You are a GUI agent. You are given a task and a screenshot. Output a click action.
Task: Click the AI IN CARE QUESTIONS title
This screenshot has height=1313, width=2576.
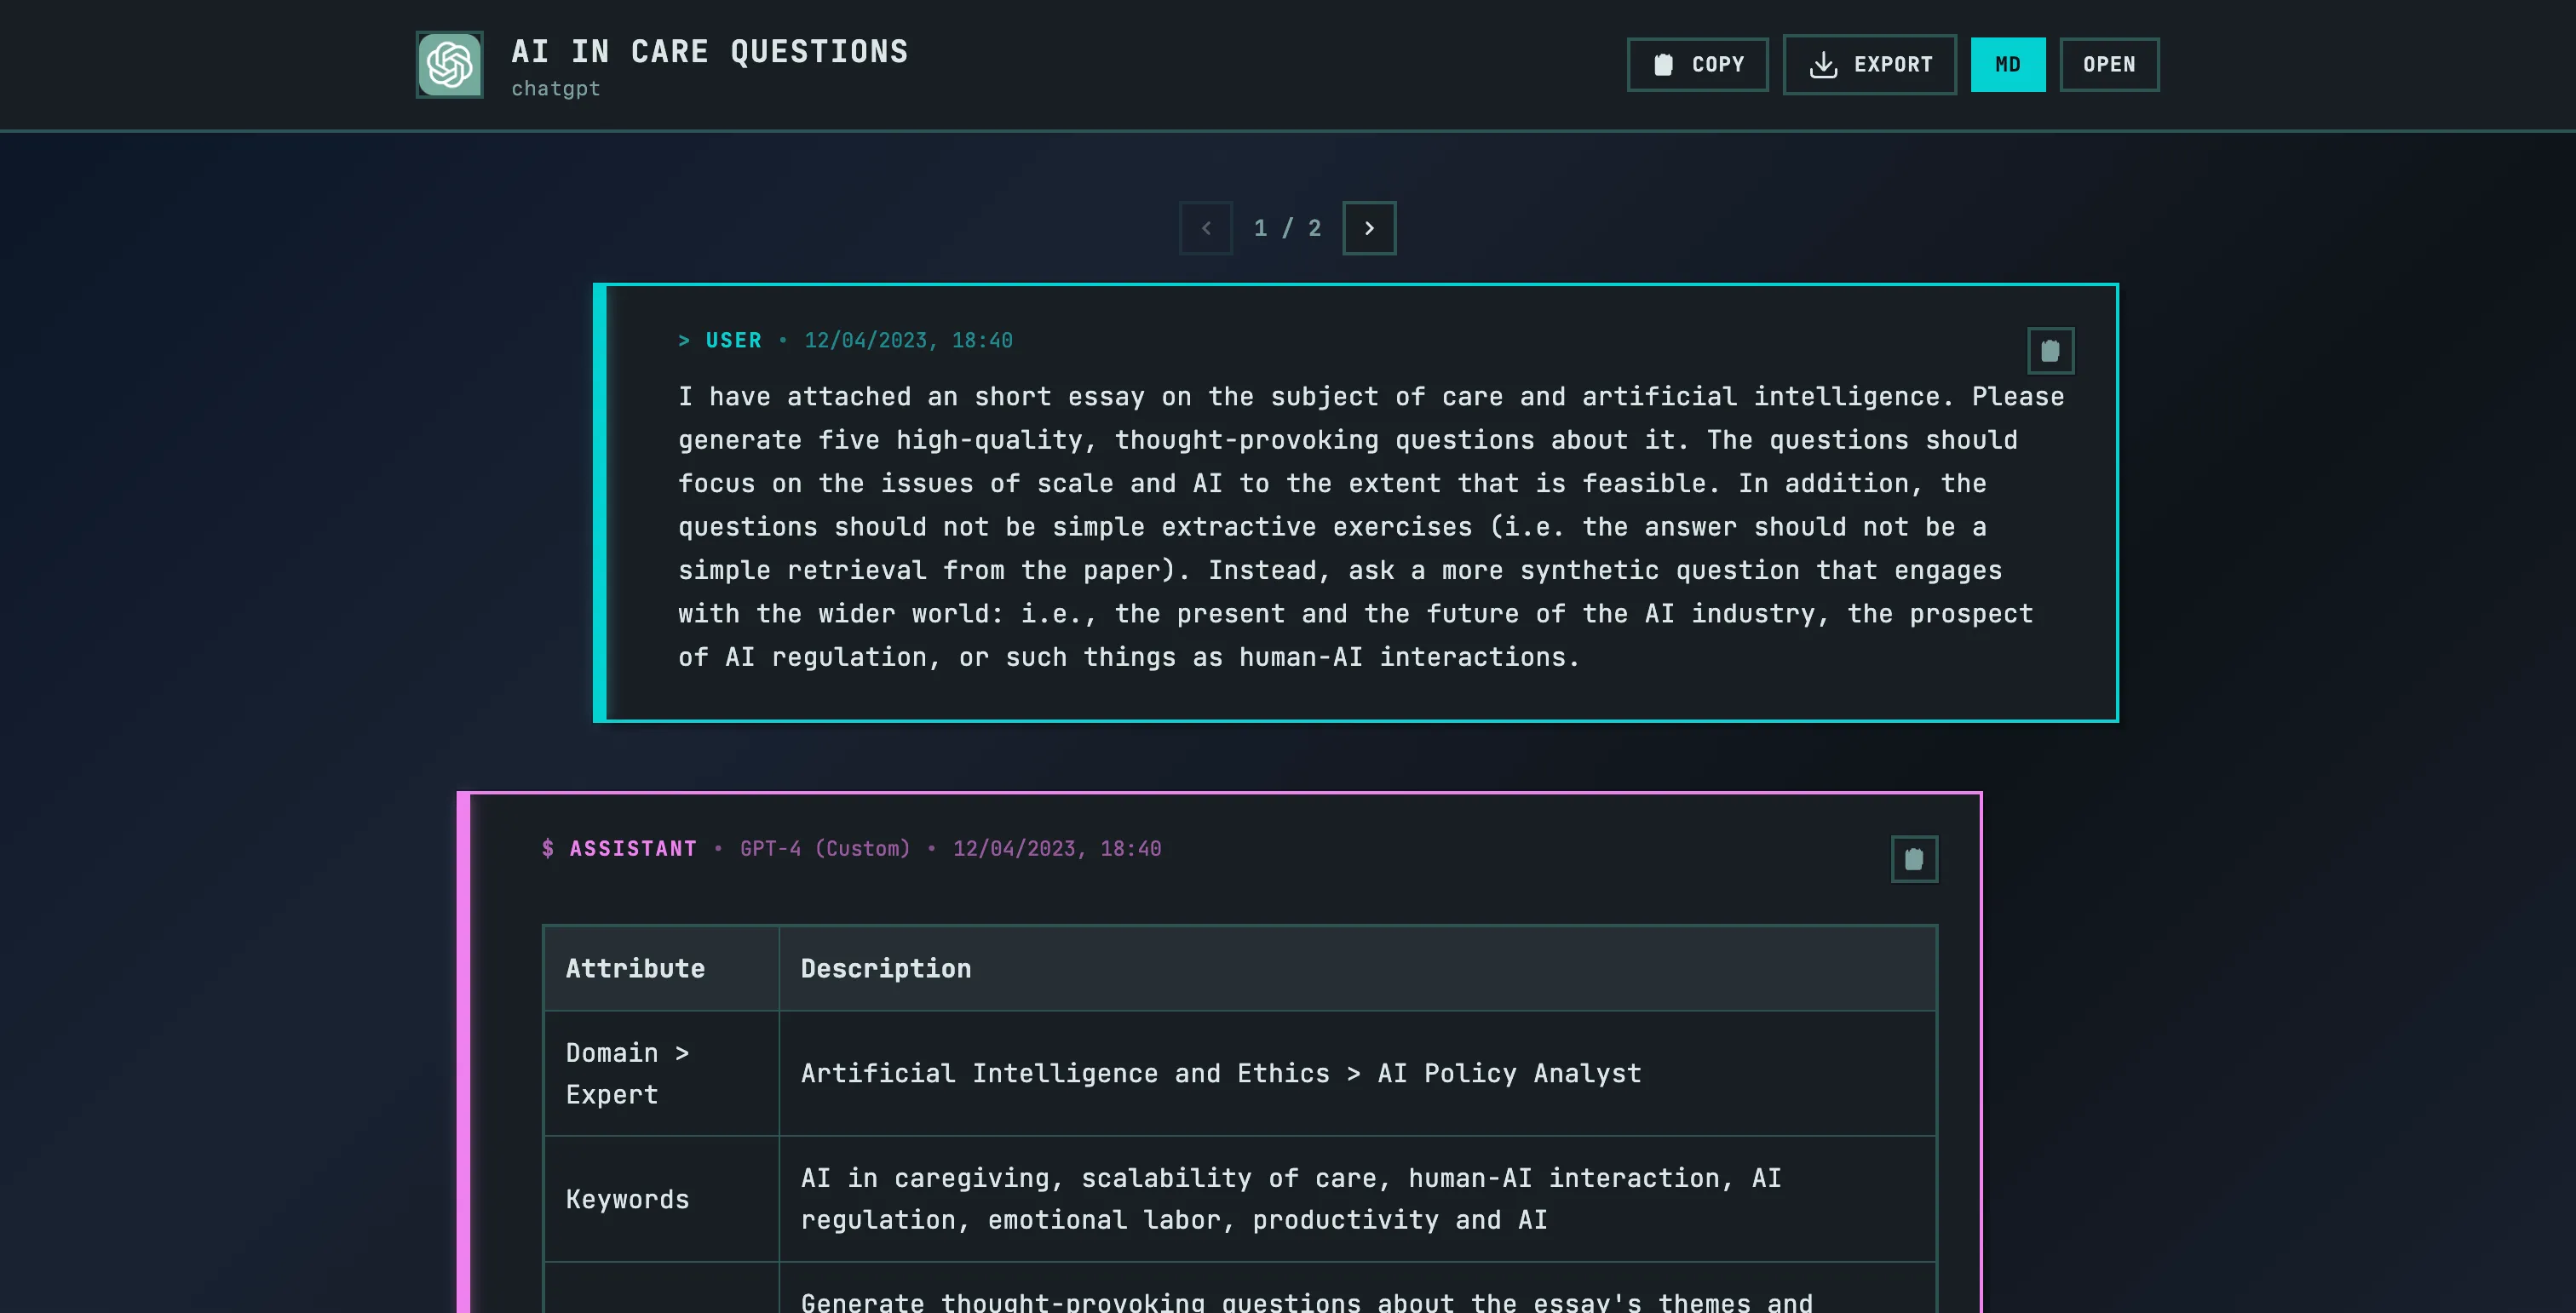pos(710,51)
